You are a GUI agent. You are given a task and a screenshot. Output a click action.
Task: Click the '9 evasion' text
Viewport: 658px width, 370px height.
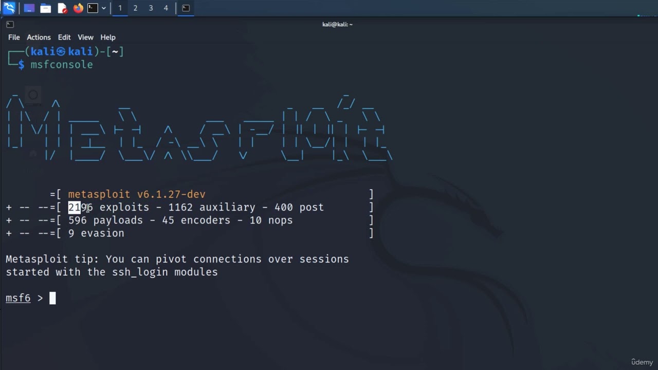(96, 233)
